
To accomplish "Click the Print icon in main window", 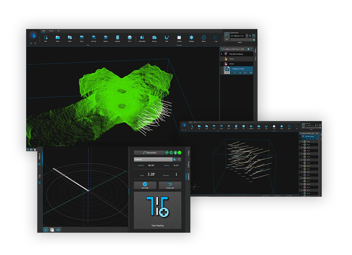I will pyautogui.click(x=130, y=38).
